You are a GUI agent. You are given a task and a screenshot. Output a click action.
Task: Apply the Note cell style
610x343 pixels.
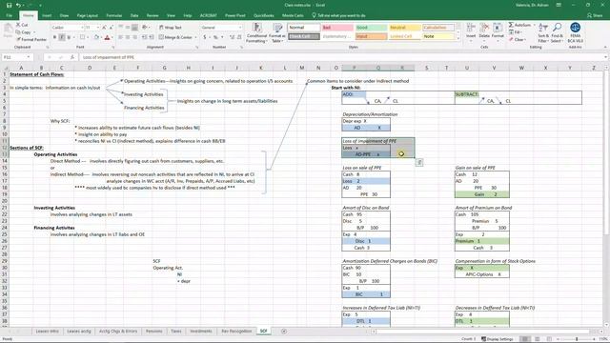pos(438,36)
